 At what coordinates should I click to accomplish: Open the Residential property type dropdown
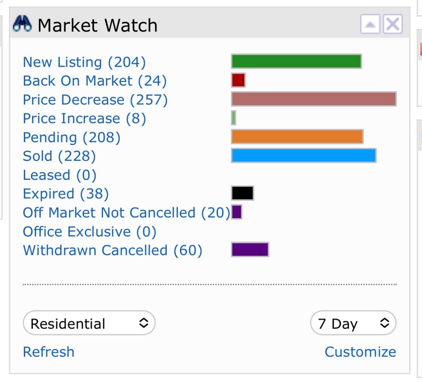tap(89, 323)
